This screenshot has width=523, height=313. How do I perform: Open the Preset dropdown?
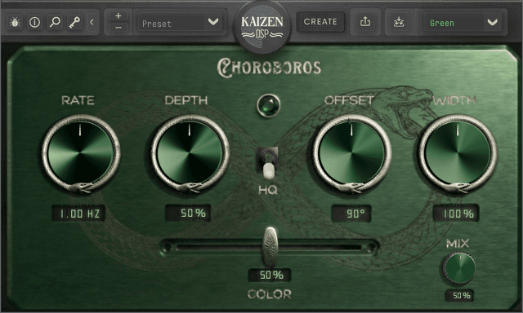180,23
